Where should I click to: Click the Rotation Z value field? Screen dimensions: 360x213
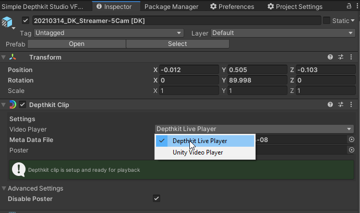(326, 80)
